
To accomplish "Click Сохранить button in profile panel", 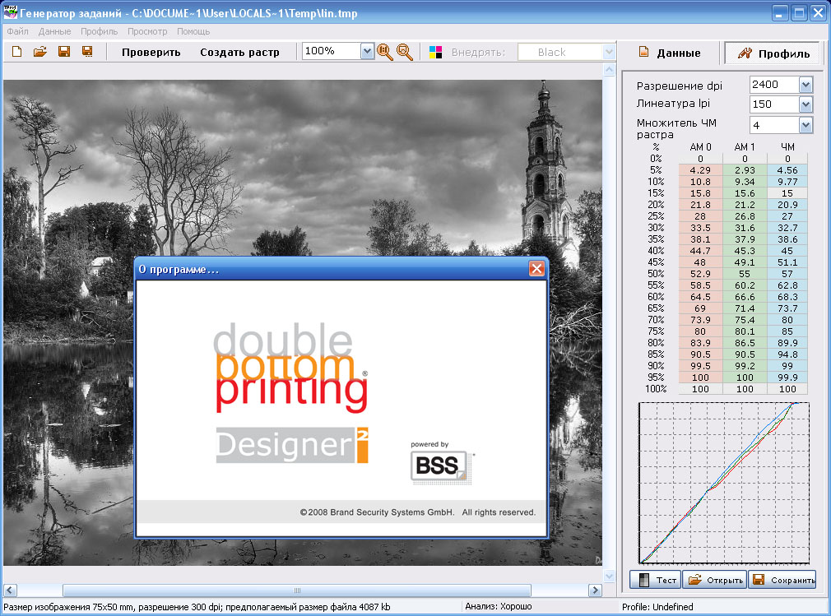I will (x=782, y=580).
